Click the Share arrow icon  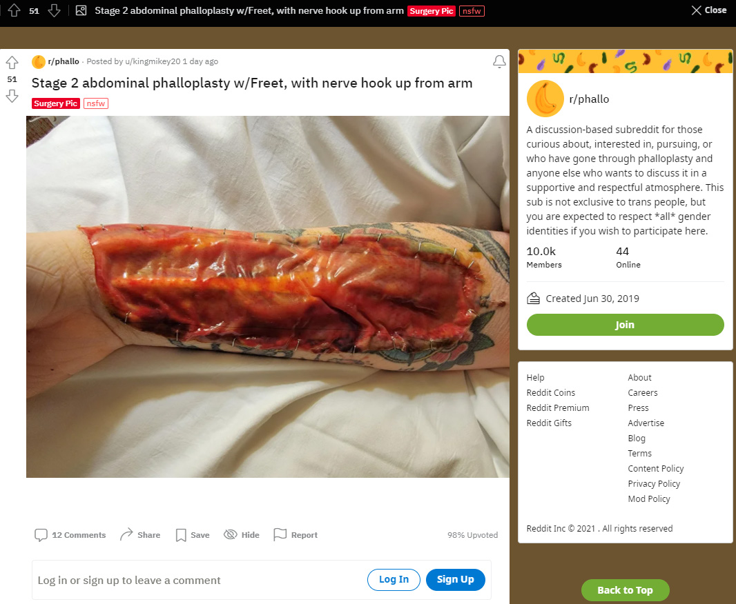coord(126,534)
